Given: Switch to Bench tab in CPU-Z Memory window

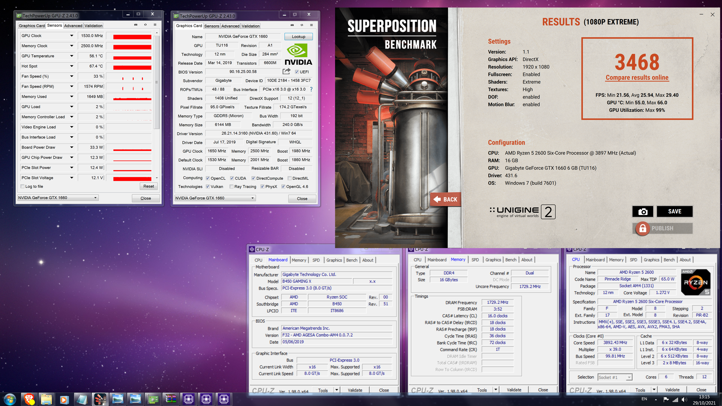Looking at the screenshot, I should point(511,260).
